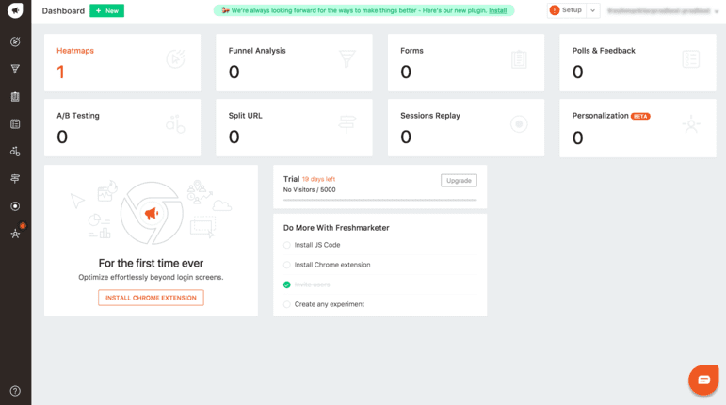Open the Personalization card title
Viewport: 726px width, 405px height.
pos(600,116)
